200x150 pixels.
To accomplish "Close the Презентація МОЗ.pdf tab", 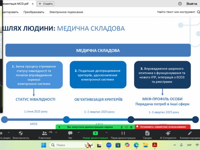I will pos(33,4).
